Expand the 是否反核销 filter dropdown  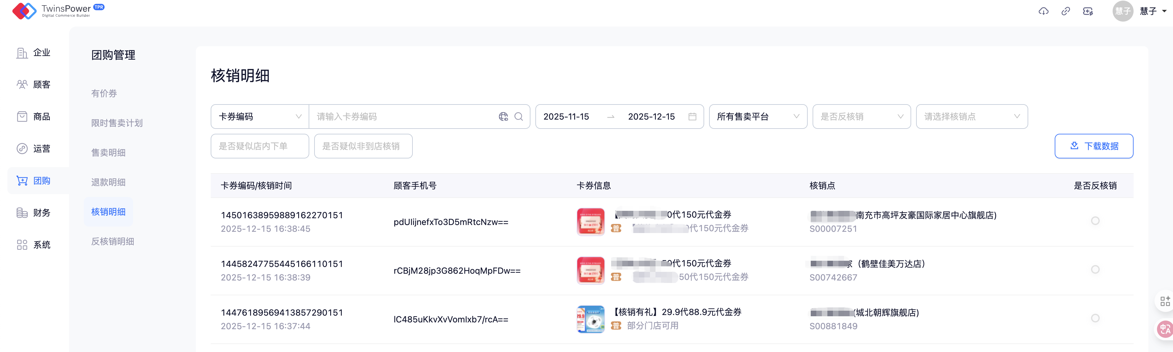tap(861, 117)
